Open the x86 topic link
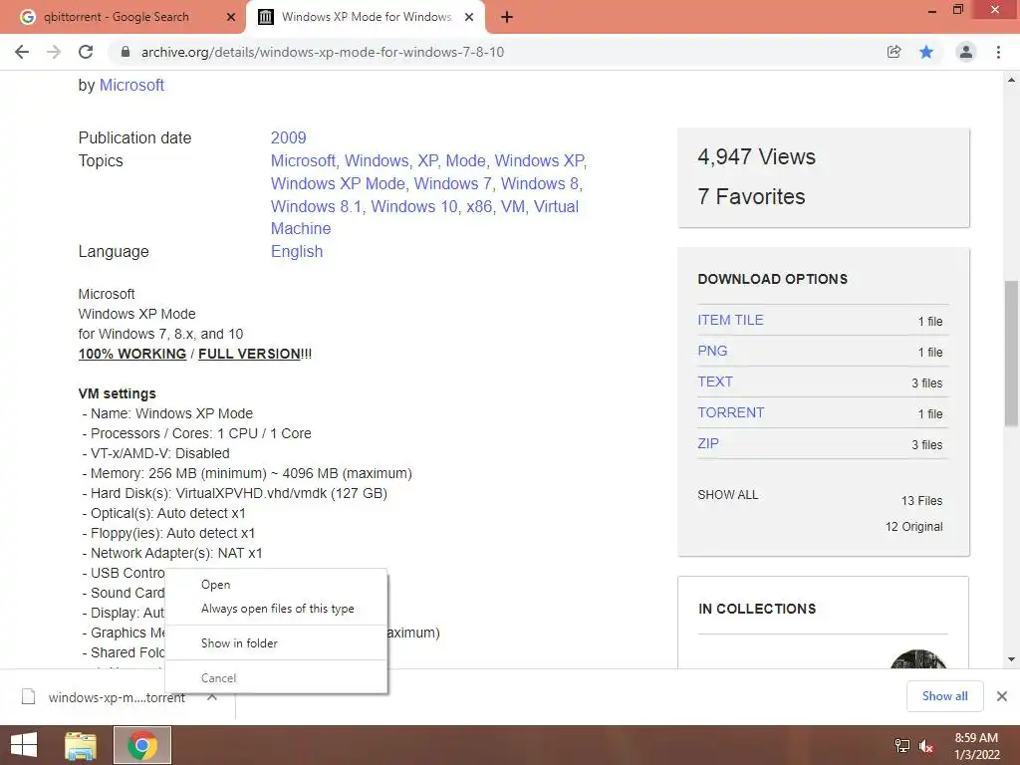This screenshot has height=765, width=1020. (x=479, y=206)
